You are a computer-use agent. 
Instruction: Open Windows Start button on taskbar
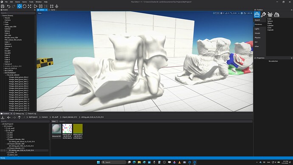tap(98, 162)
